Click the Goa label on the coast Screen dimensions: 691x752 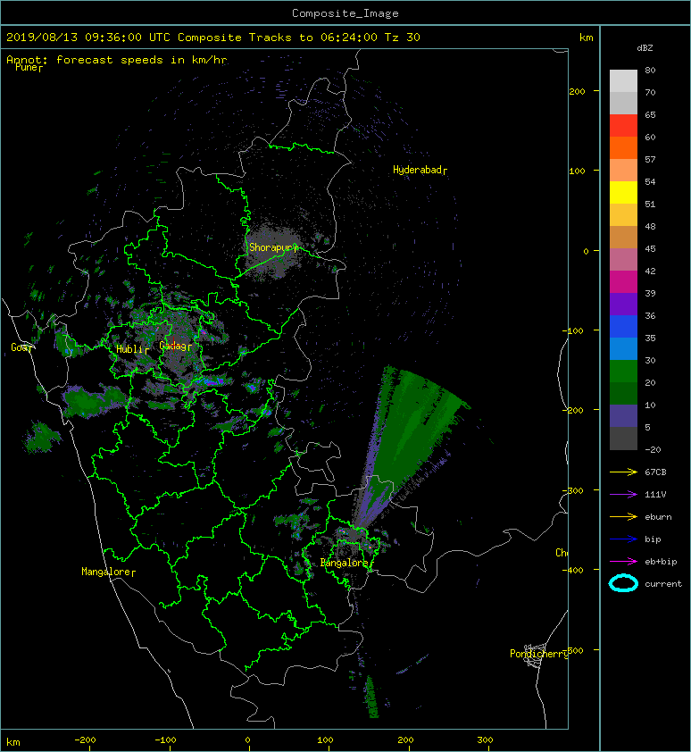[x=20, y=347]
